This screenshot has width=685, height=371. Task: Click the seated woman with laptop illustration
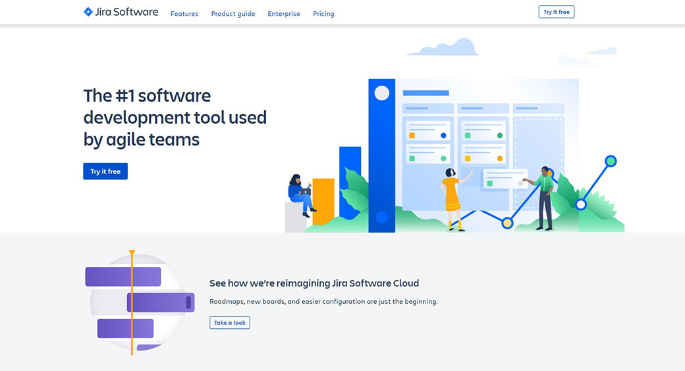pyautogui.click(x=300, y=194)
